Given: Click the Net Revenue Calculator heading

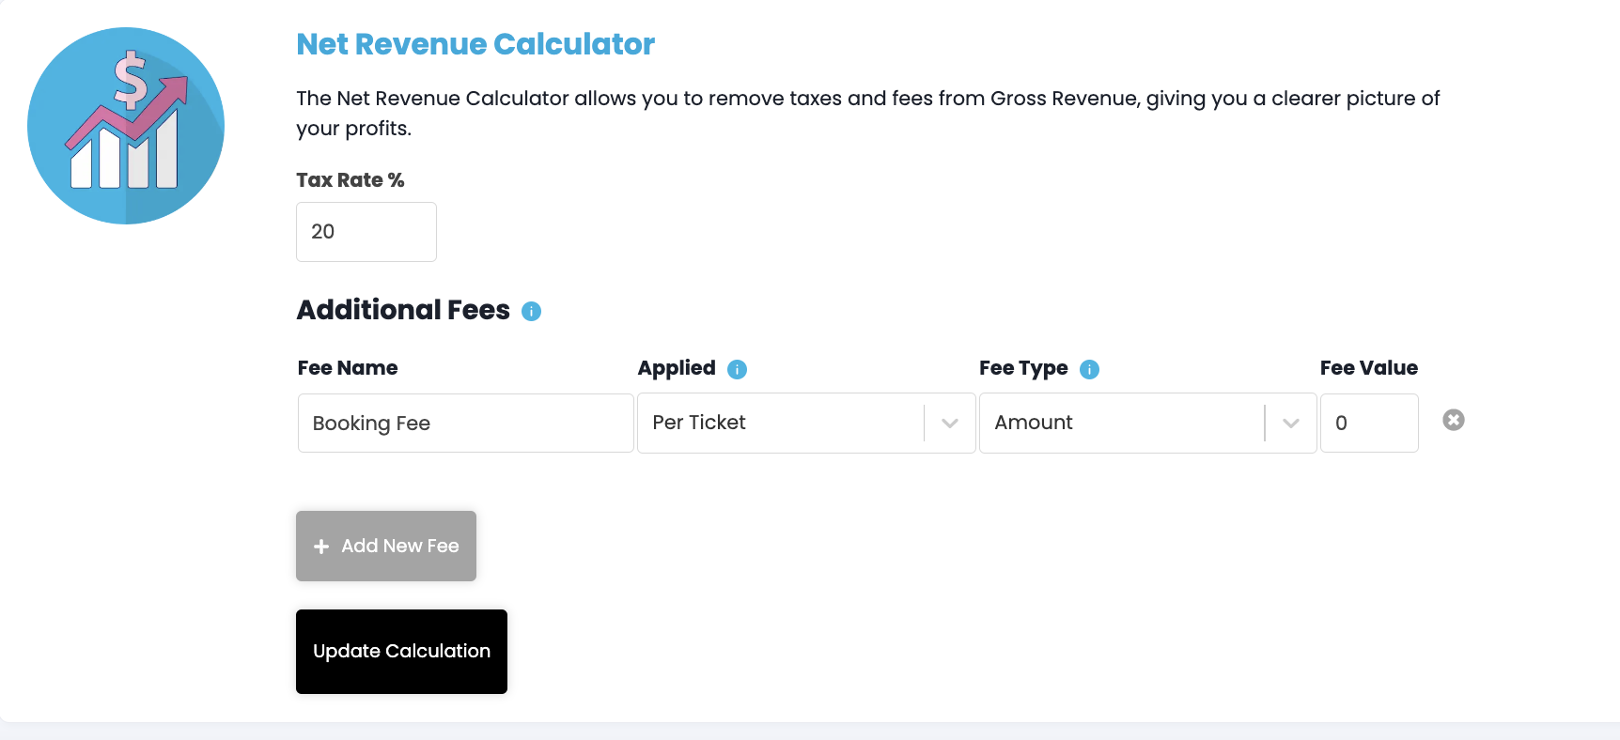Looking at the screenshot, I should tap(475, 44).
